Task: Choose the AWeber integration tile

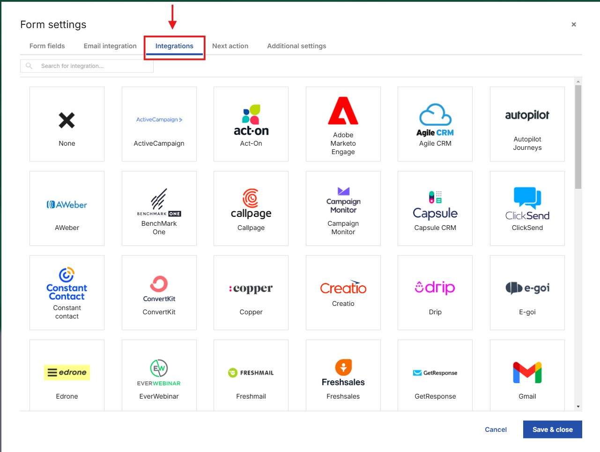Action: tap(67, 208)
